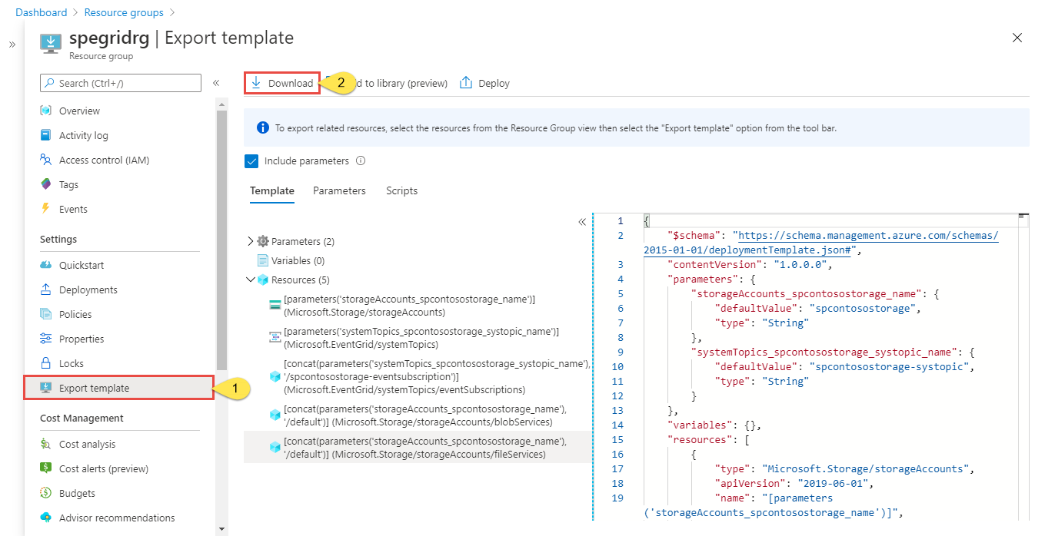
Task: Expand the Parameters (2) tree node
Action: point(251,241)
